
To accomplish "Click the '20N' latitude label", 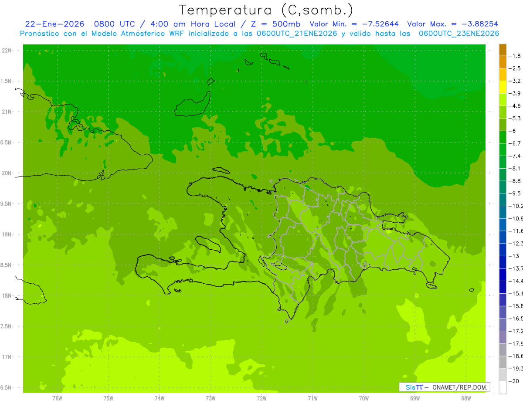I will (7, 173).
